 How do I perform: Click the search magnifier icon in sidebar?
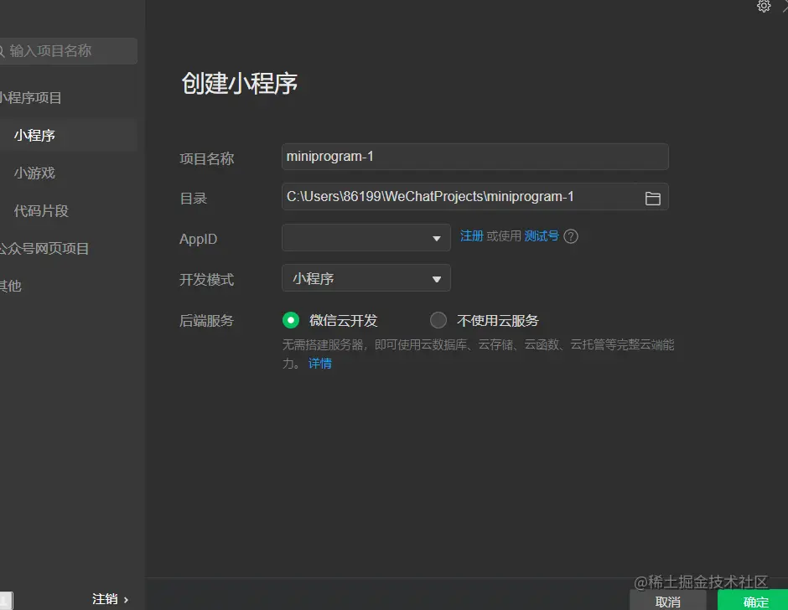point(2,51)
